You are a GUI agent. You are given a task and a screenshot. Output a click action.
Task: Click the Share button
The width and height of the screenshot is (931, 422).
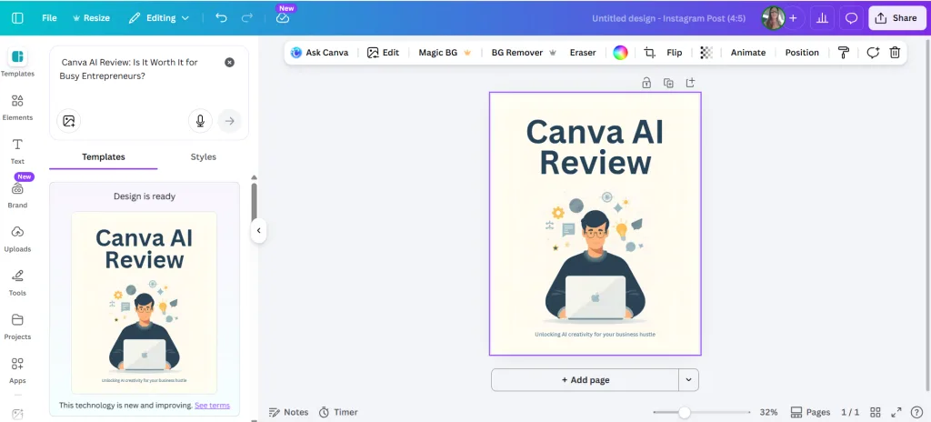(x=896, y=18)
